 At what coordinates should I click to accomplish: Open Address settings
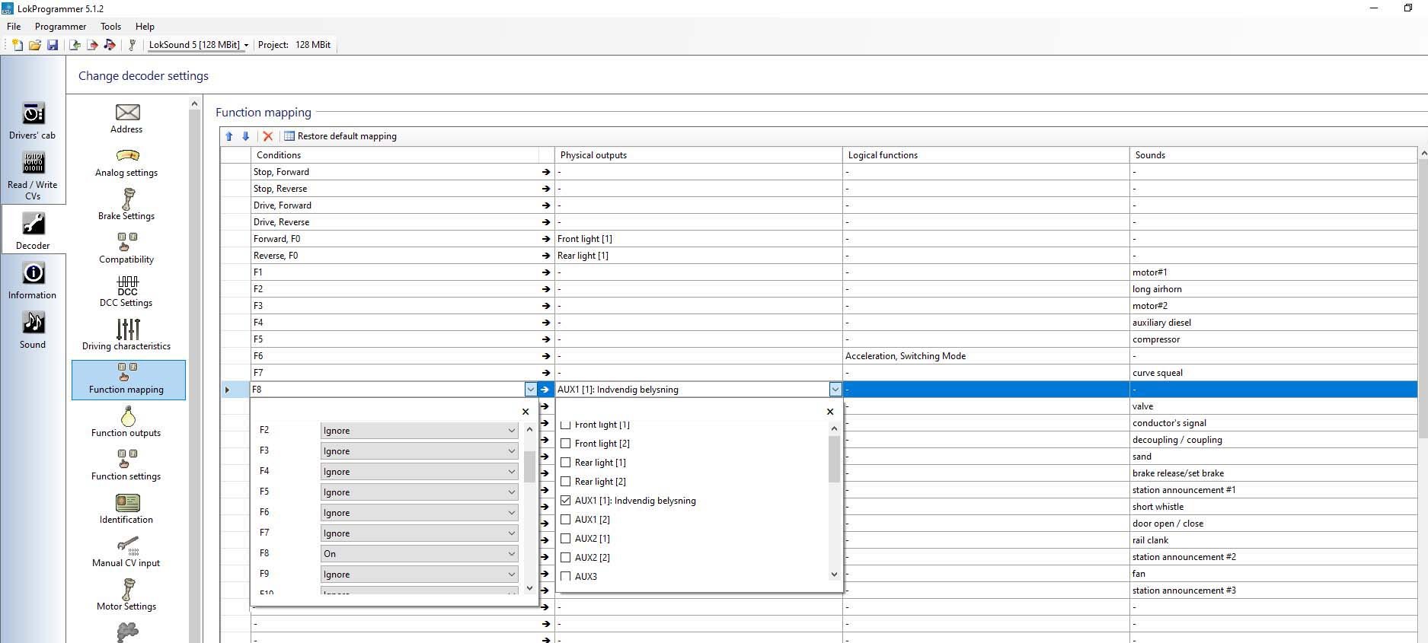pyautogui.click(x=127, y=119)
